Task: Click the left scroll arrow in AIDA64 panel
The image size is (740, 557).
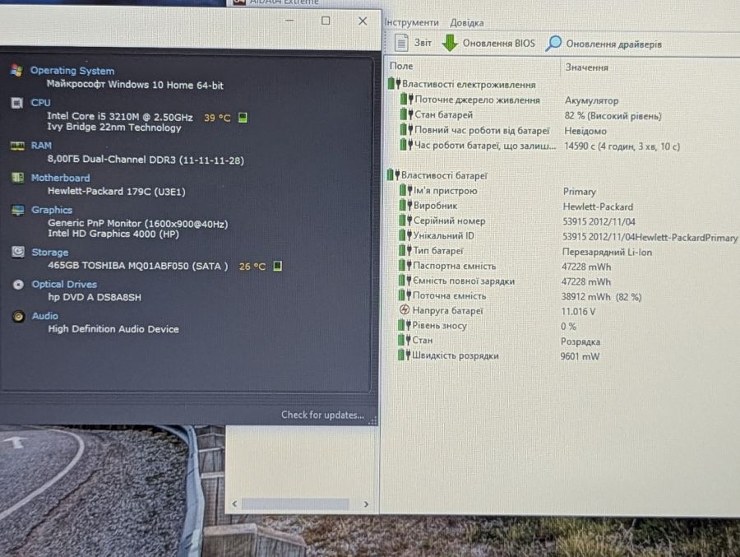Action: tap(234, 504)
